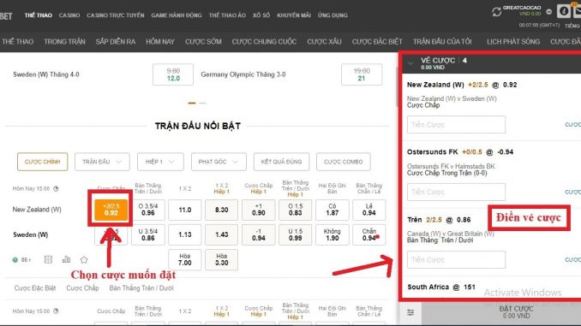
Task: Select draw Hòa odds 7.00
Action: [x=184, y=259]
